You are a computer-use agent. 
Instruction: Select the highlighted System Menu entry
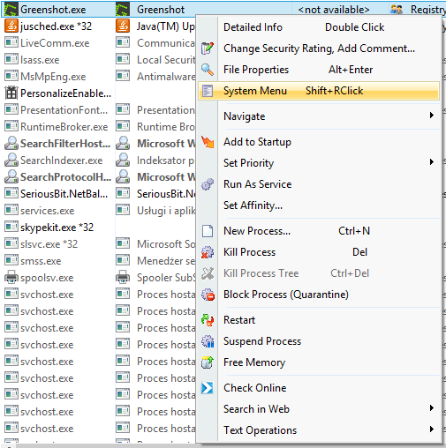319,91
